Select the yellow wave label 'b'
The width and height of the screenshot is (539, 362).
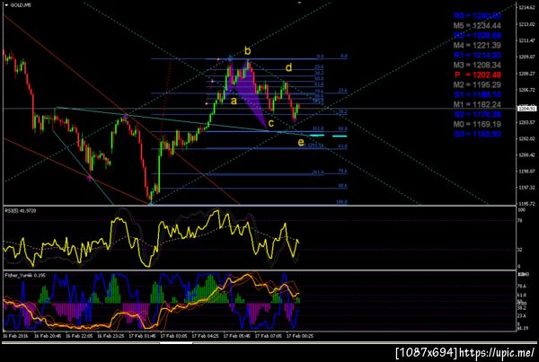(248, 51)
